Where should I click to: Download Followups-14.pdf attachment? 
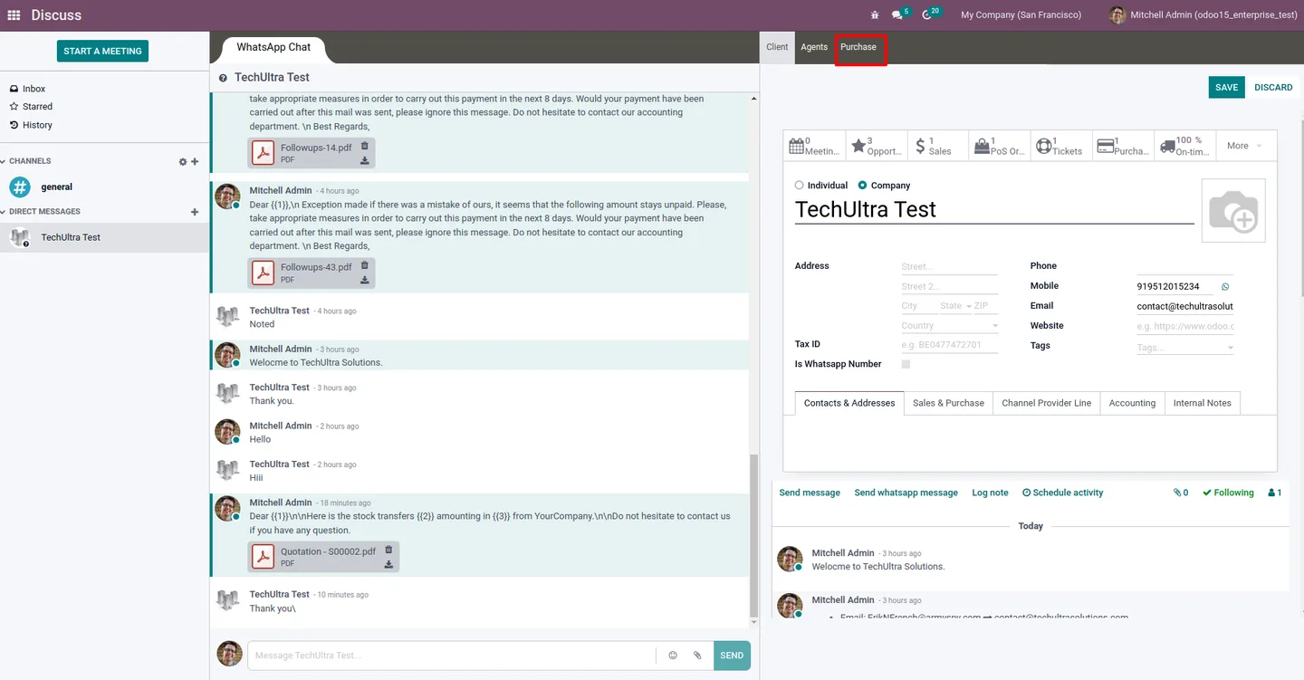click(x=365, y=160)
